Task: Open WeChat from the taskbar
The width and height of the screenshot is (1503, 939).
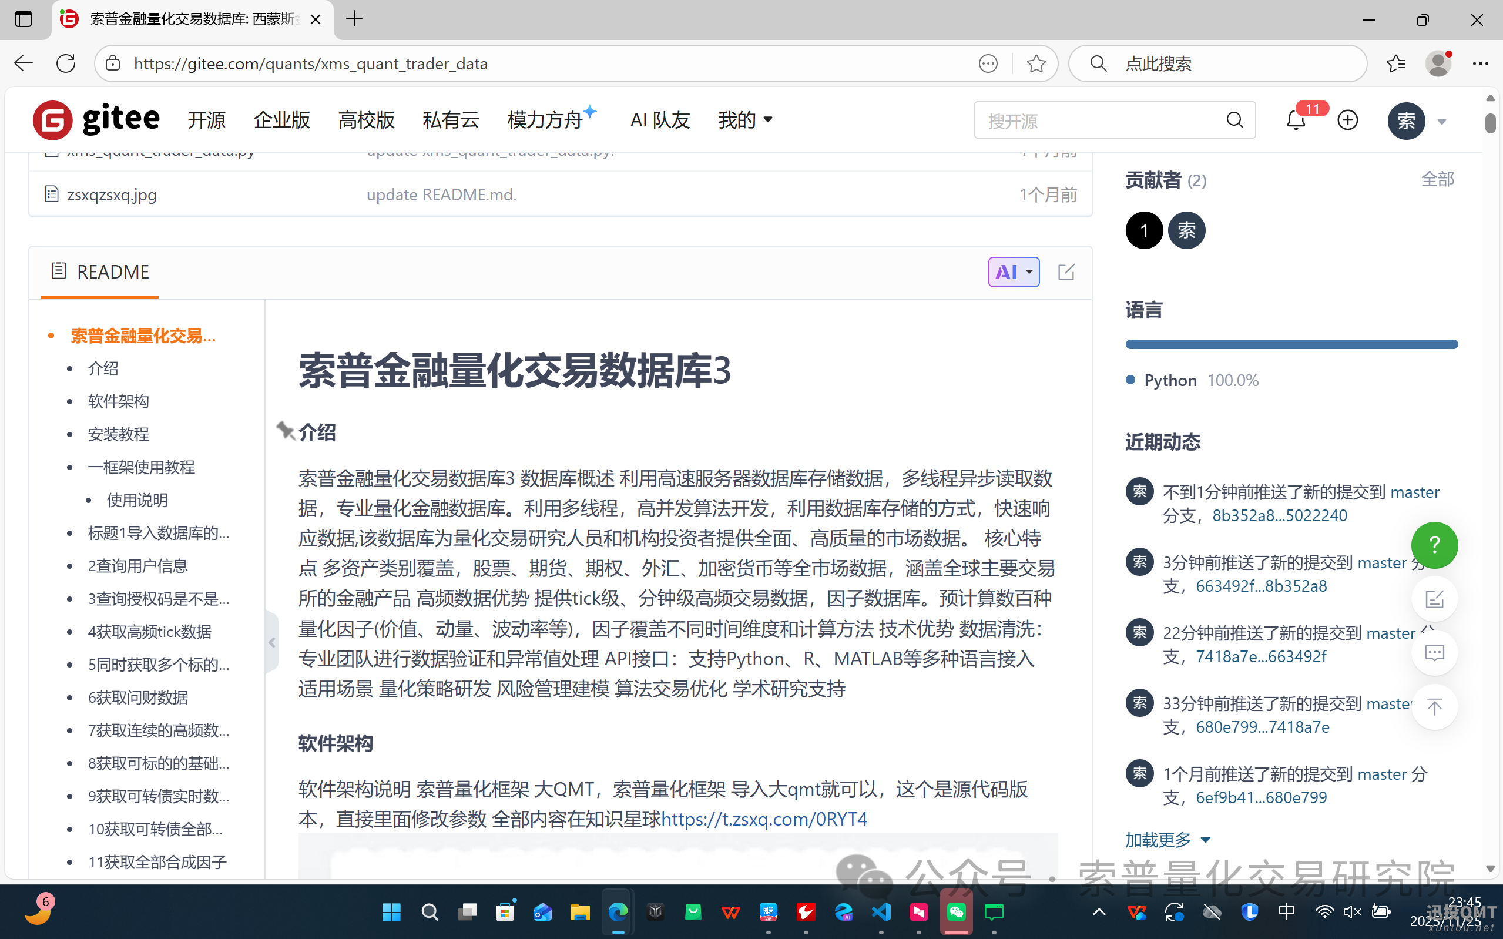Action: 956,911
